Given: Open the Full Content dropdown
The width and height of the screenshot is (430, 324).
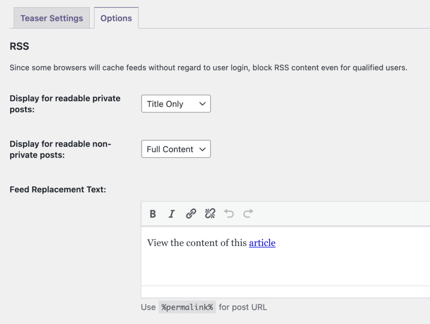Looking at the screenshot, I should click(176, 149).
